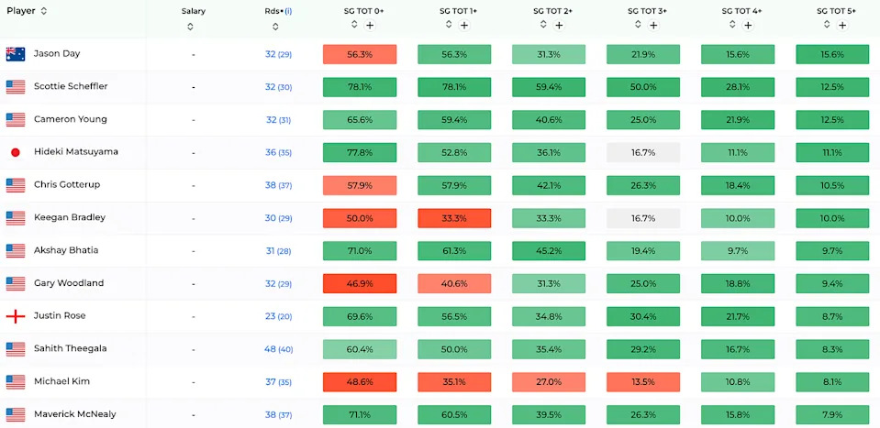Click the plus icon under SG TOT 4+
The image size is (880, 428).
tap(748, 26)
